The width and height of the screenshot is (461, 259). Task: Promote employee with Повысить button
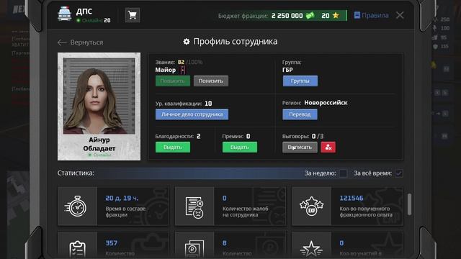pyautogui.click(x=173, y=81)
